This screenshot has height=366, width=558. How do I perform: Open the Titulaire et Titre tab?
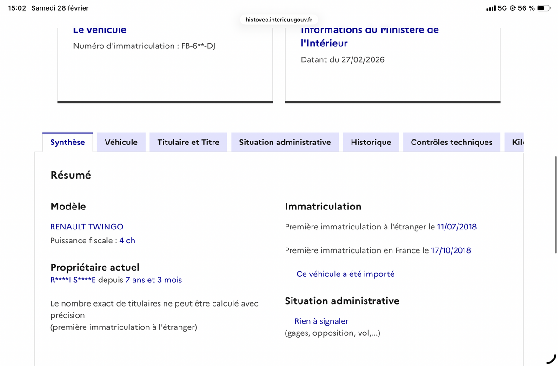[188, 142]
